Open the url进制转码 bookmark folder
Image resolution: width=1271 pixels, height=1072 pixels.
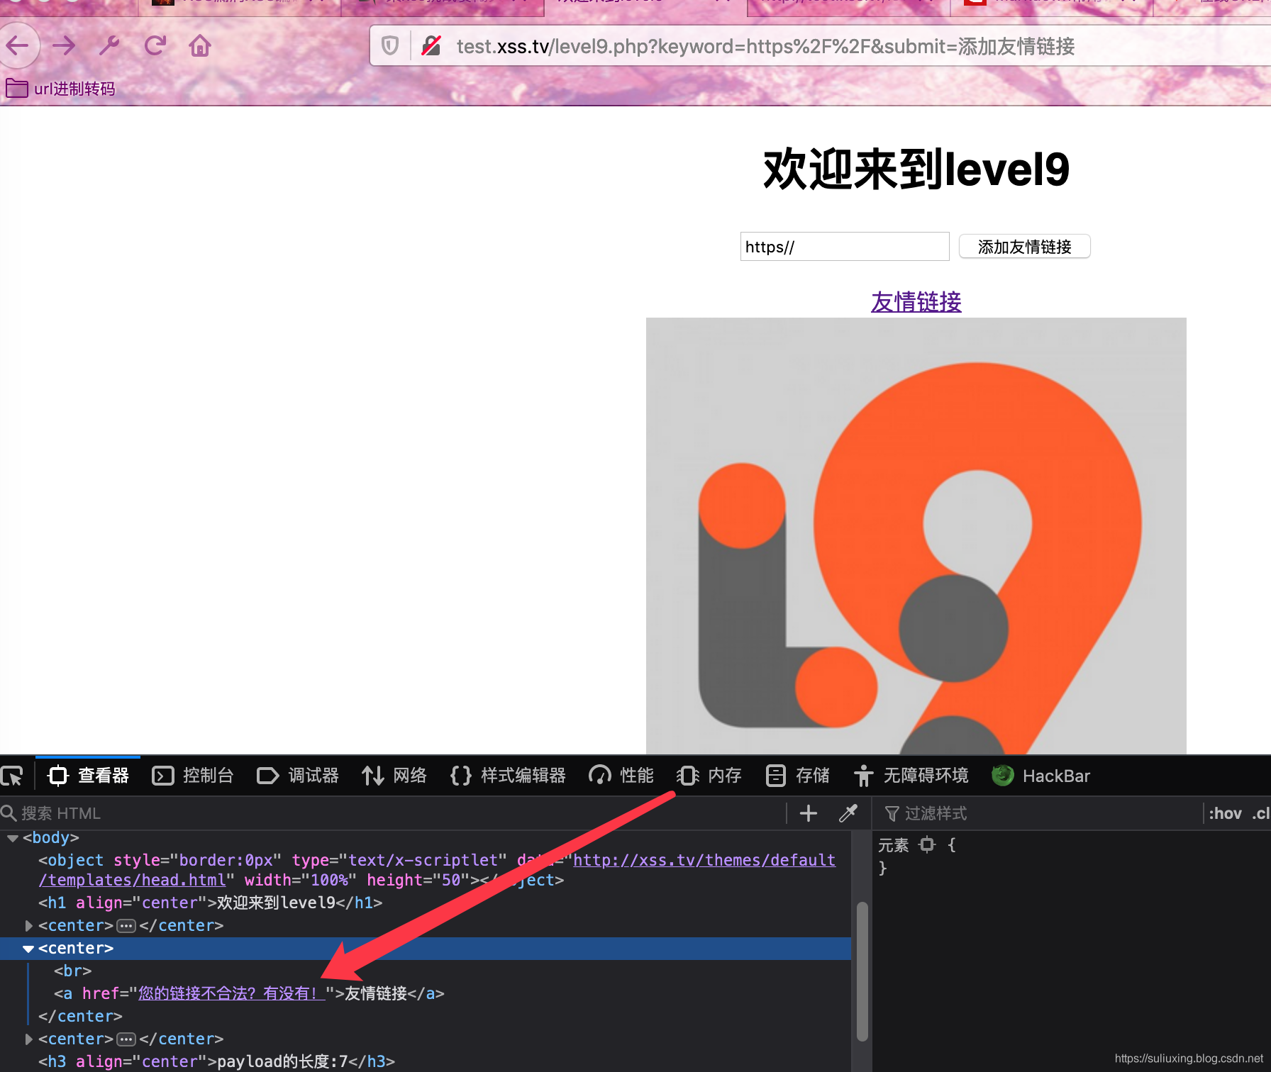pyautogui.click(x=60, y=89)
